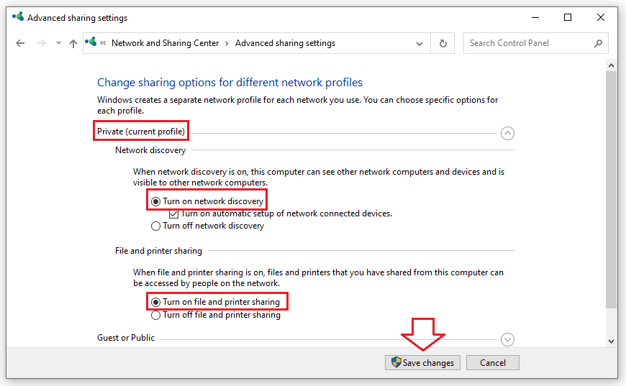The image size is (626, 386).
Task: Click the Up one level arrow
Action: (x=73, y=43)
